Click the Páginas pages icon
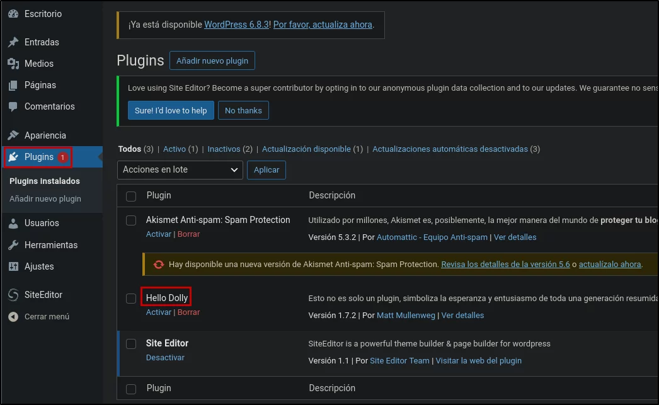 pyautogui.click(x=13, y=85)
